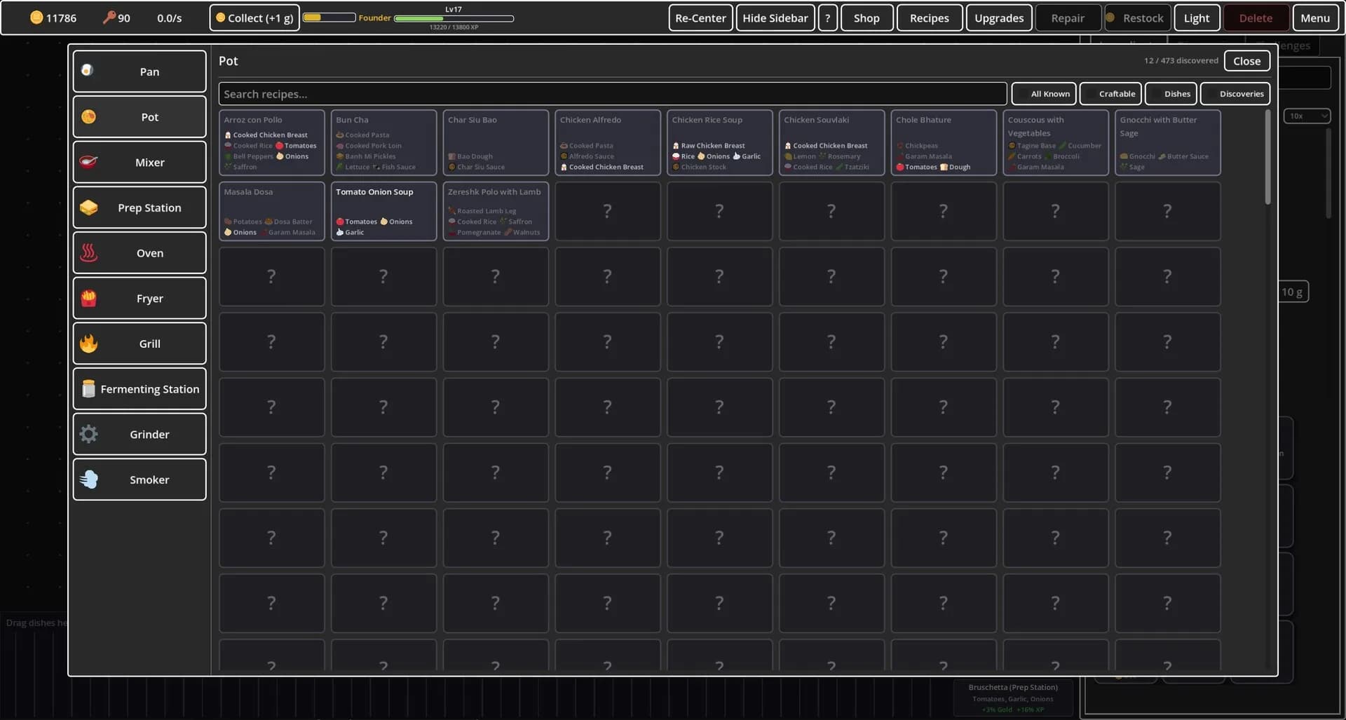Screen dimensions: 1346x720
Task: Click the Pan station egg icon
Action: [x=88, y=71]
